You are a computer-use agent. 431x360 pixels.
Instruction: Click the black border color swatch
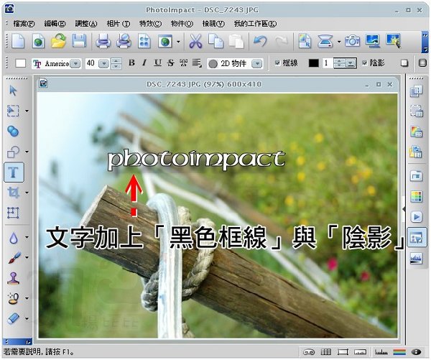(x=313, y=63)
